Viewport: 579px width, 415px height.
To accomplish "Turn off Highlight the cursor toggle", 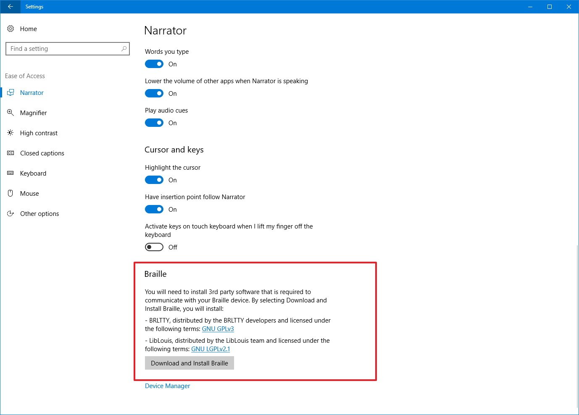I will click(x=154, y=180).
